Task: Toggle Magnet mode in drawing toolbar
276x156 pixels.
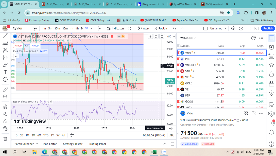Action: coord(5,107)
